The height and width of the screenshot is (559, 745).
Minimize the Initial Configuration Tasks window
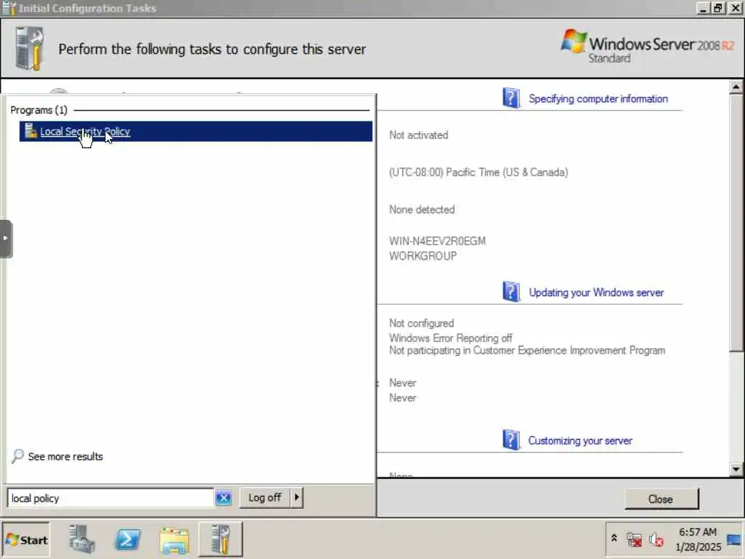703,8
